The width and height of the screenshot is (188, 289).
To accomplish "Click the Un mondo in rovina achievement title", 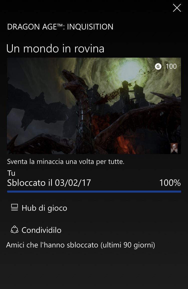I will pos(55,49).
